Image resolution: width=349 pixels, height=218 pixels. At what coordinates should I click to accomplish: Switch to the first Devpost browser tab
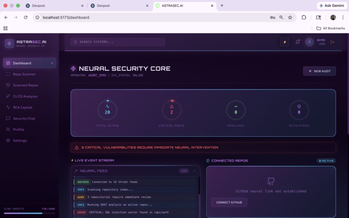[x=54, y=6]
